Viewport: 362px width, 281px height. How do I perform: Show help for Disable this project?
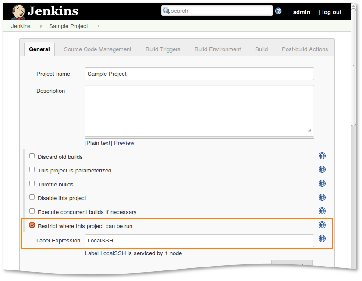point(322,198)
